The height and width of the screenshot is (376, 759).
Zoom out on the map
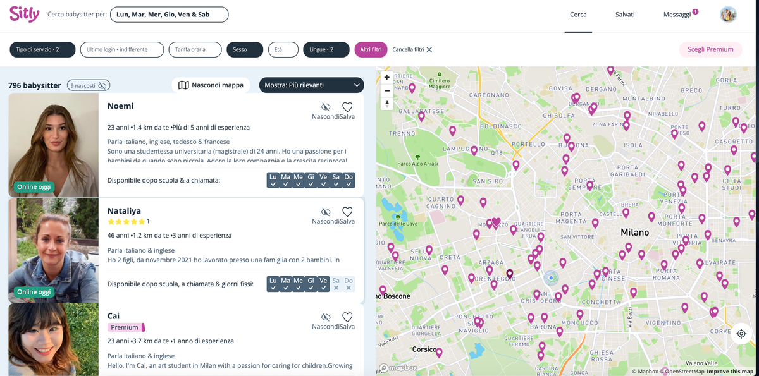[x=387, y=90]
